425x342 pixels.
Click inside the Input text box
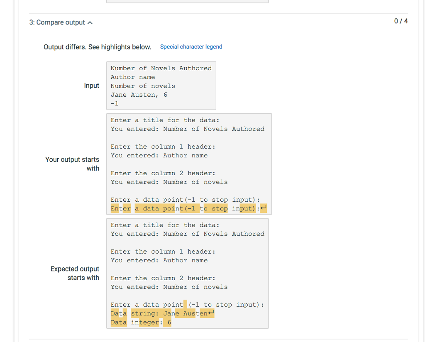tap(161, 85)
